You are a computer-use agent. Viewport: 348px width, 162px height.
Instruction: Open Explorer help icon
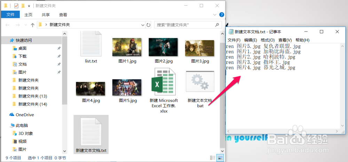tap(221, 15)
